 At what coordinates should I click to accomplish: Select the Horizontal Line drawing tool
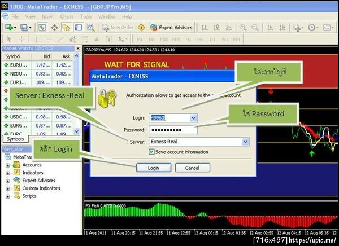49,39
